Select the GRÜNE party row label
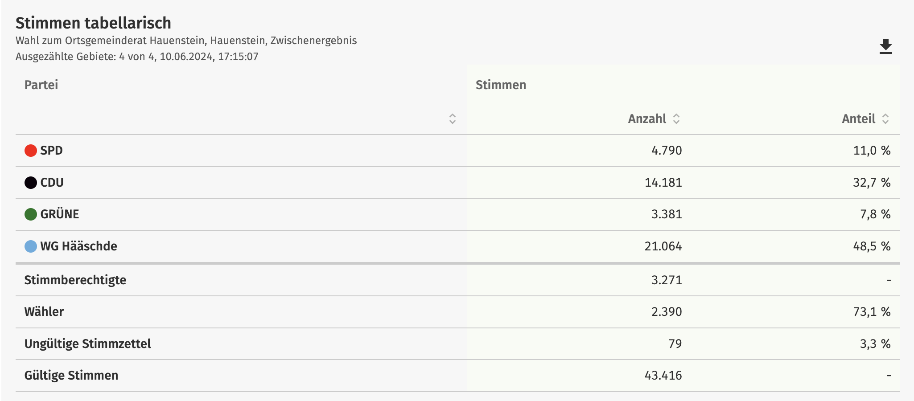Screen dimensions: 914x401 (x=59, y=214)
